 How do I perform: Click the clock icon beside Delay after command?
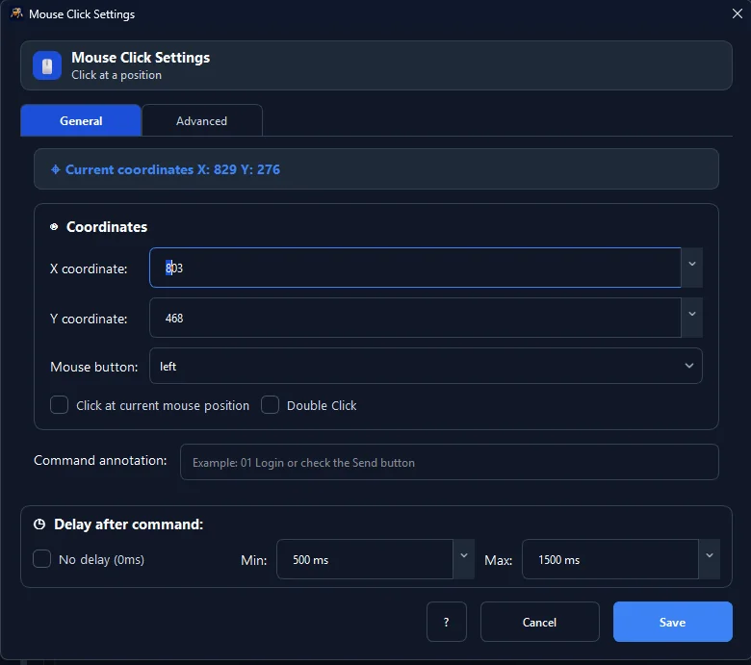coord(39,524)
